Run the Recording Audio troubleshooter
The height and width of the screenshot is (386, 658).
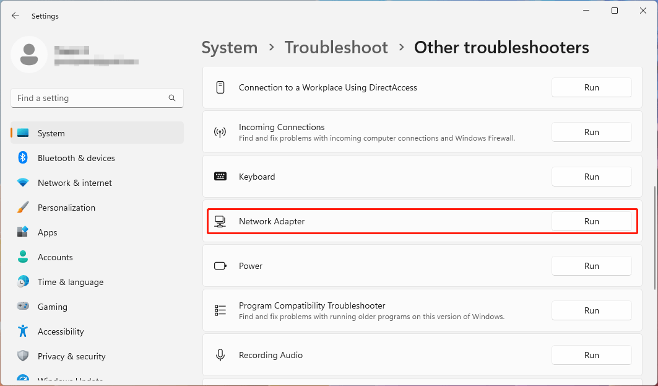(x=591, y=355)
